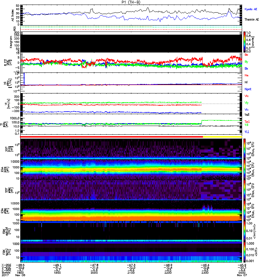Click the 2017 year label

click(x=5, y=275)
